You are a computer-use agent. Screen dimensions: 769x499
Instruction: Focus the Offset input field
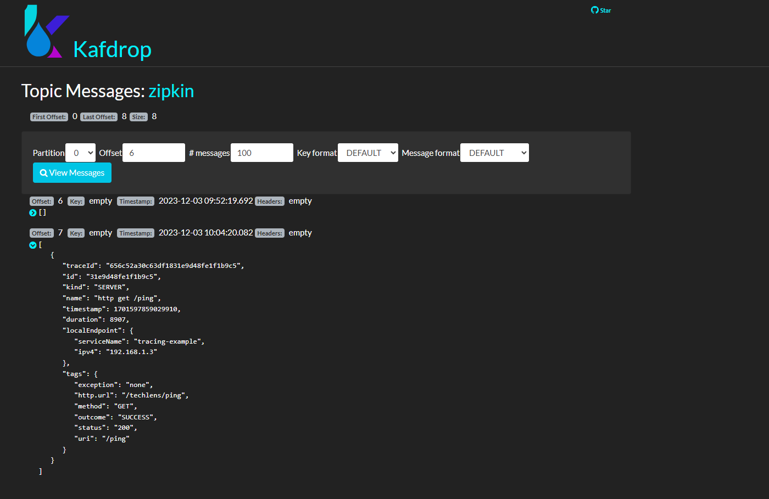click(154, 153)
